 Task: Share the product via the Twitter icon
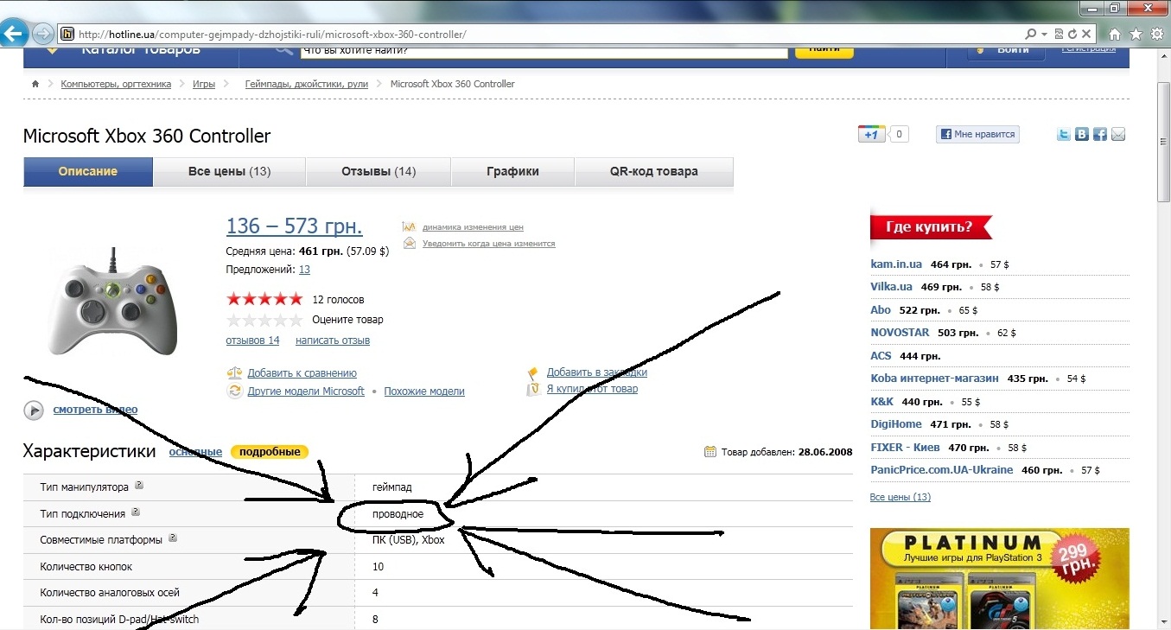coord(1064,135)
